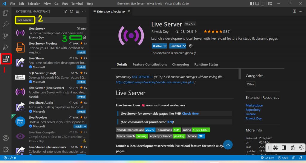Open the Check Here link
The image size is (306, 163).
coord(190,113)
